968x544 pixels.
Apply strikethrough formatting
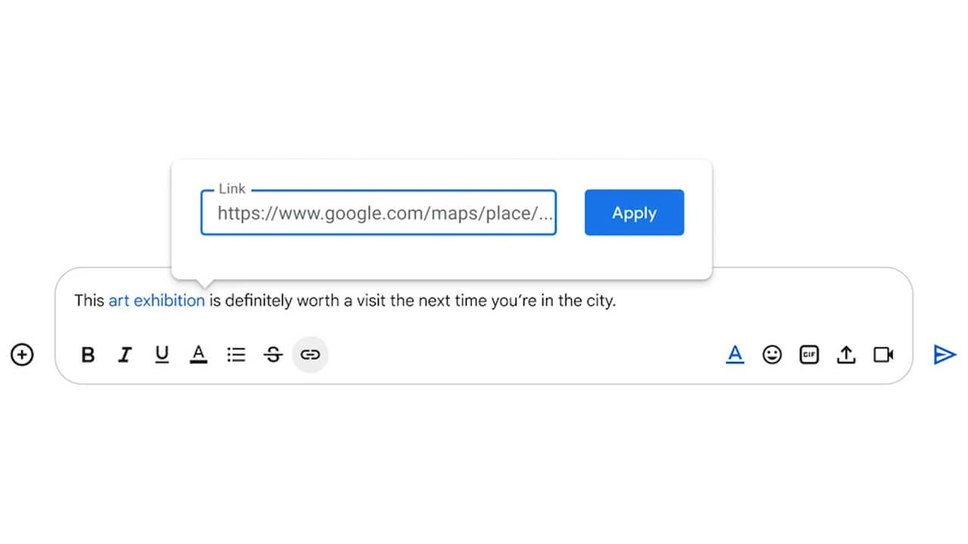point(273,354)
